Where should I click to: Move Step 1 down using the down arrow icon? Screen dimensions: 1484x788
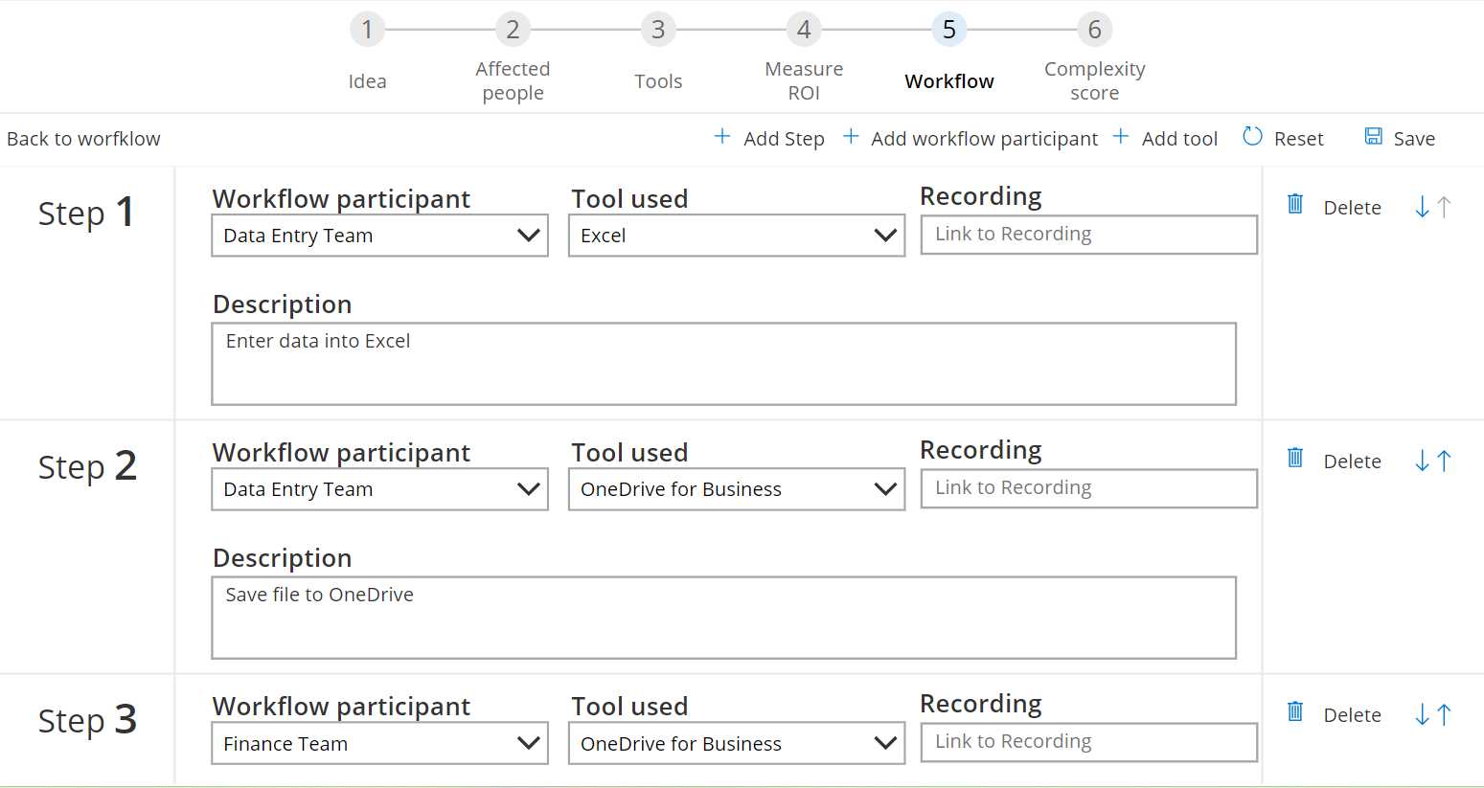click(1424, 206)
